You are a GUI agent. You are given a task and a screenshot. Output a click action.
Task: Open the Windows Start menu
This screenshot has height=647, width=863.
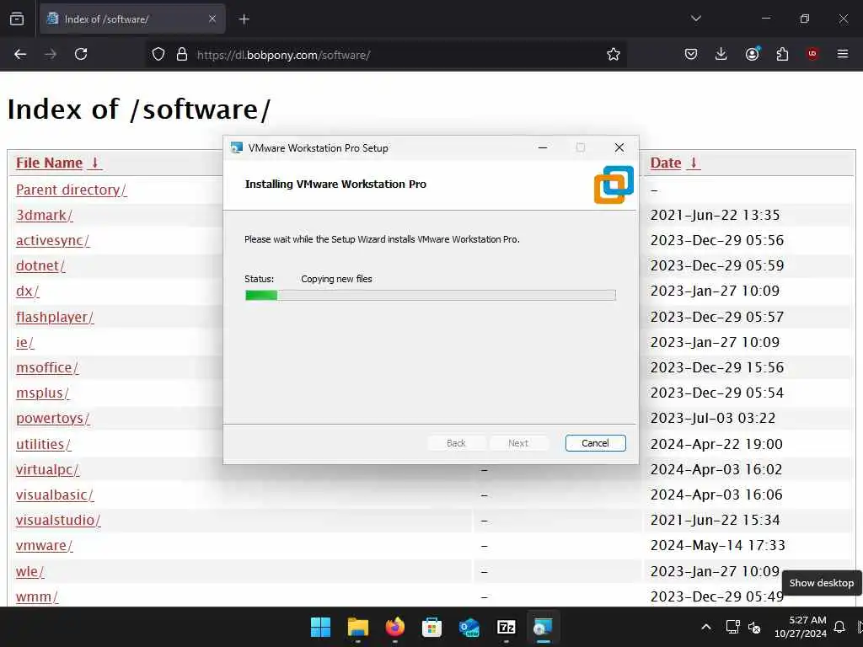click(x=320, y=627)
